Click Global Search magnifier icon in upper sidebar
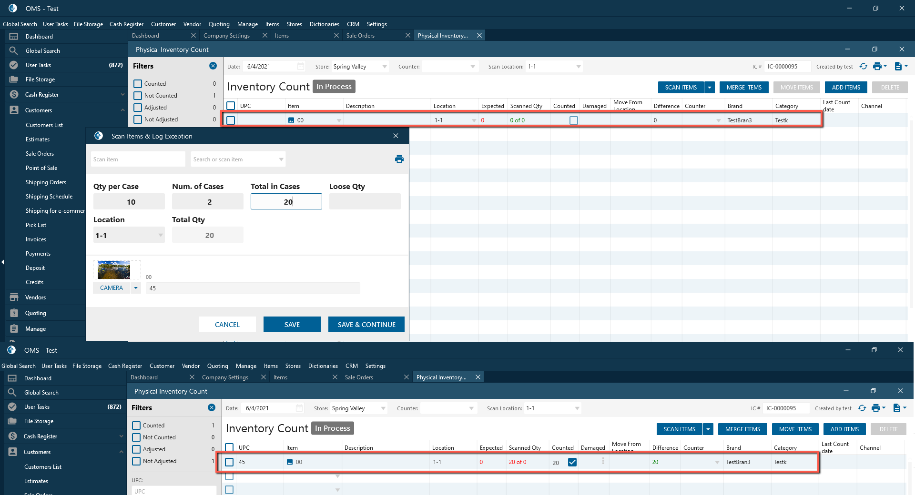Image resolution: width=915 pixels, height=495 pixels. click(13, 50)
